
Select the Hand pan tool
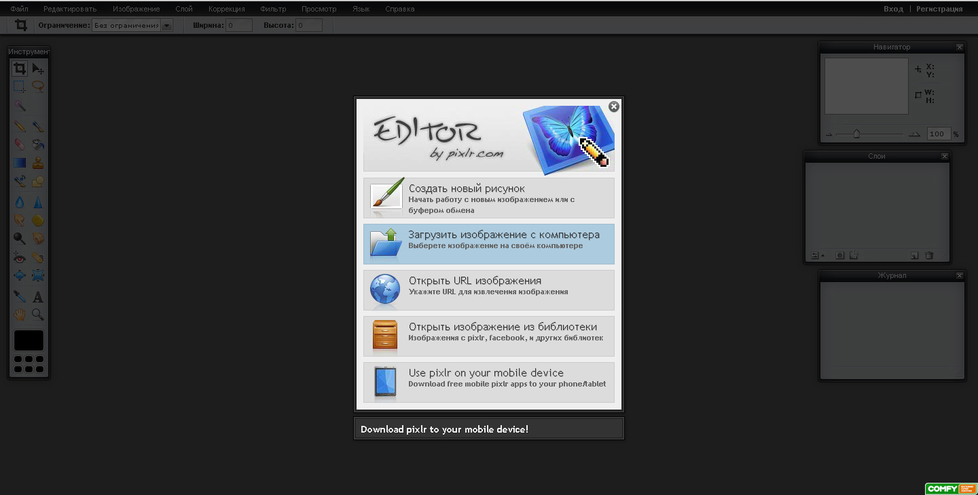20,315
